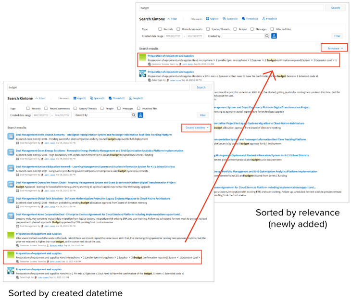The height and width of the screenshot is (302, 351).
Task: Open Global Tech Solutions deal result link
Action: 93,199
